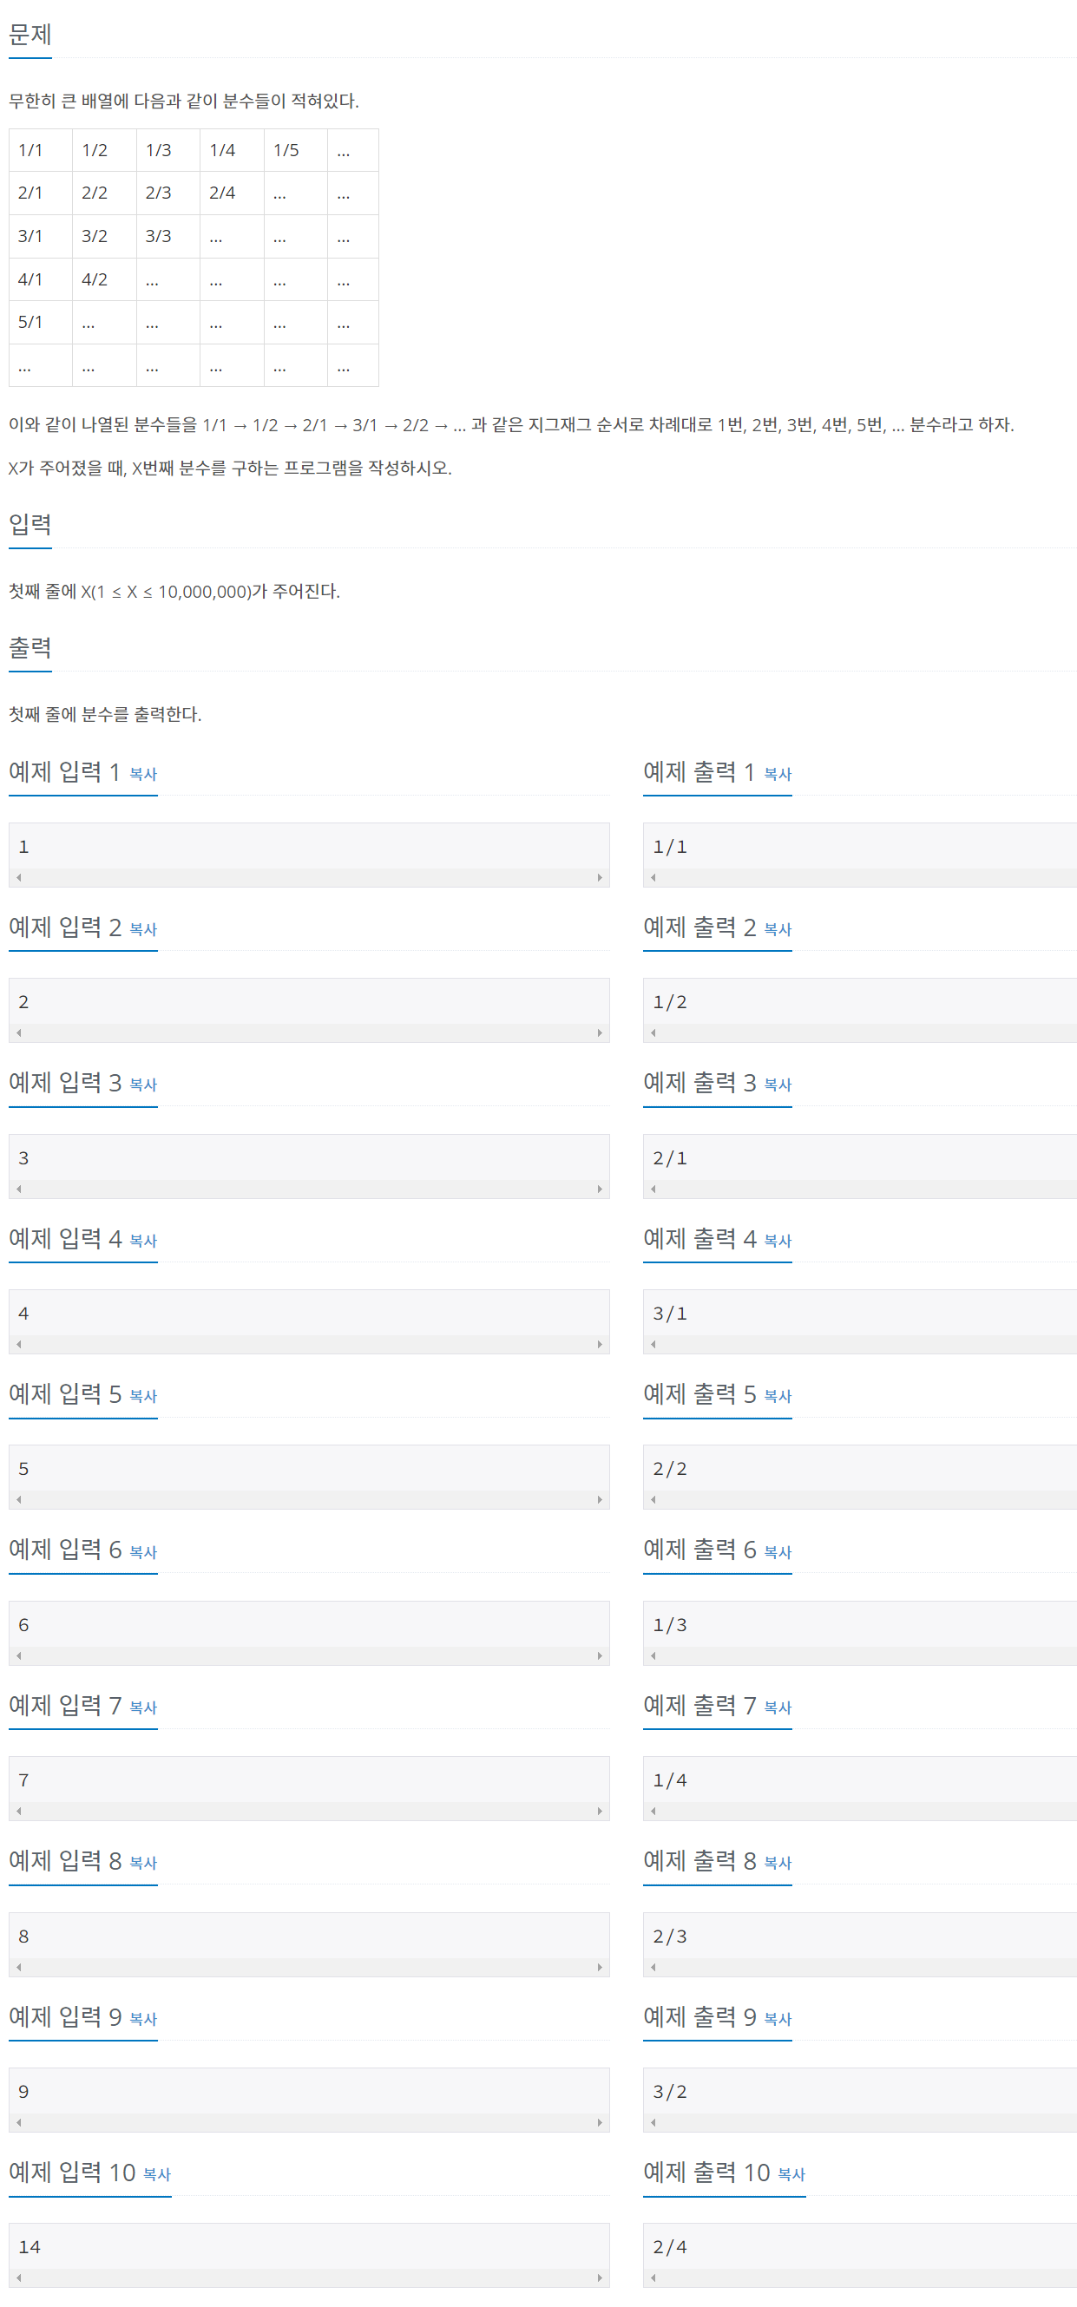Copy example output 10 via 복사 link
This screenshot has height=2307, width=1077.
pos(791,2174)
